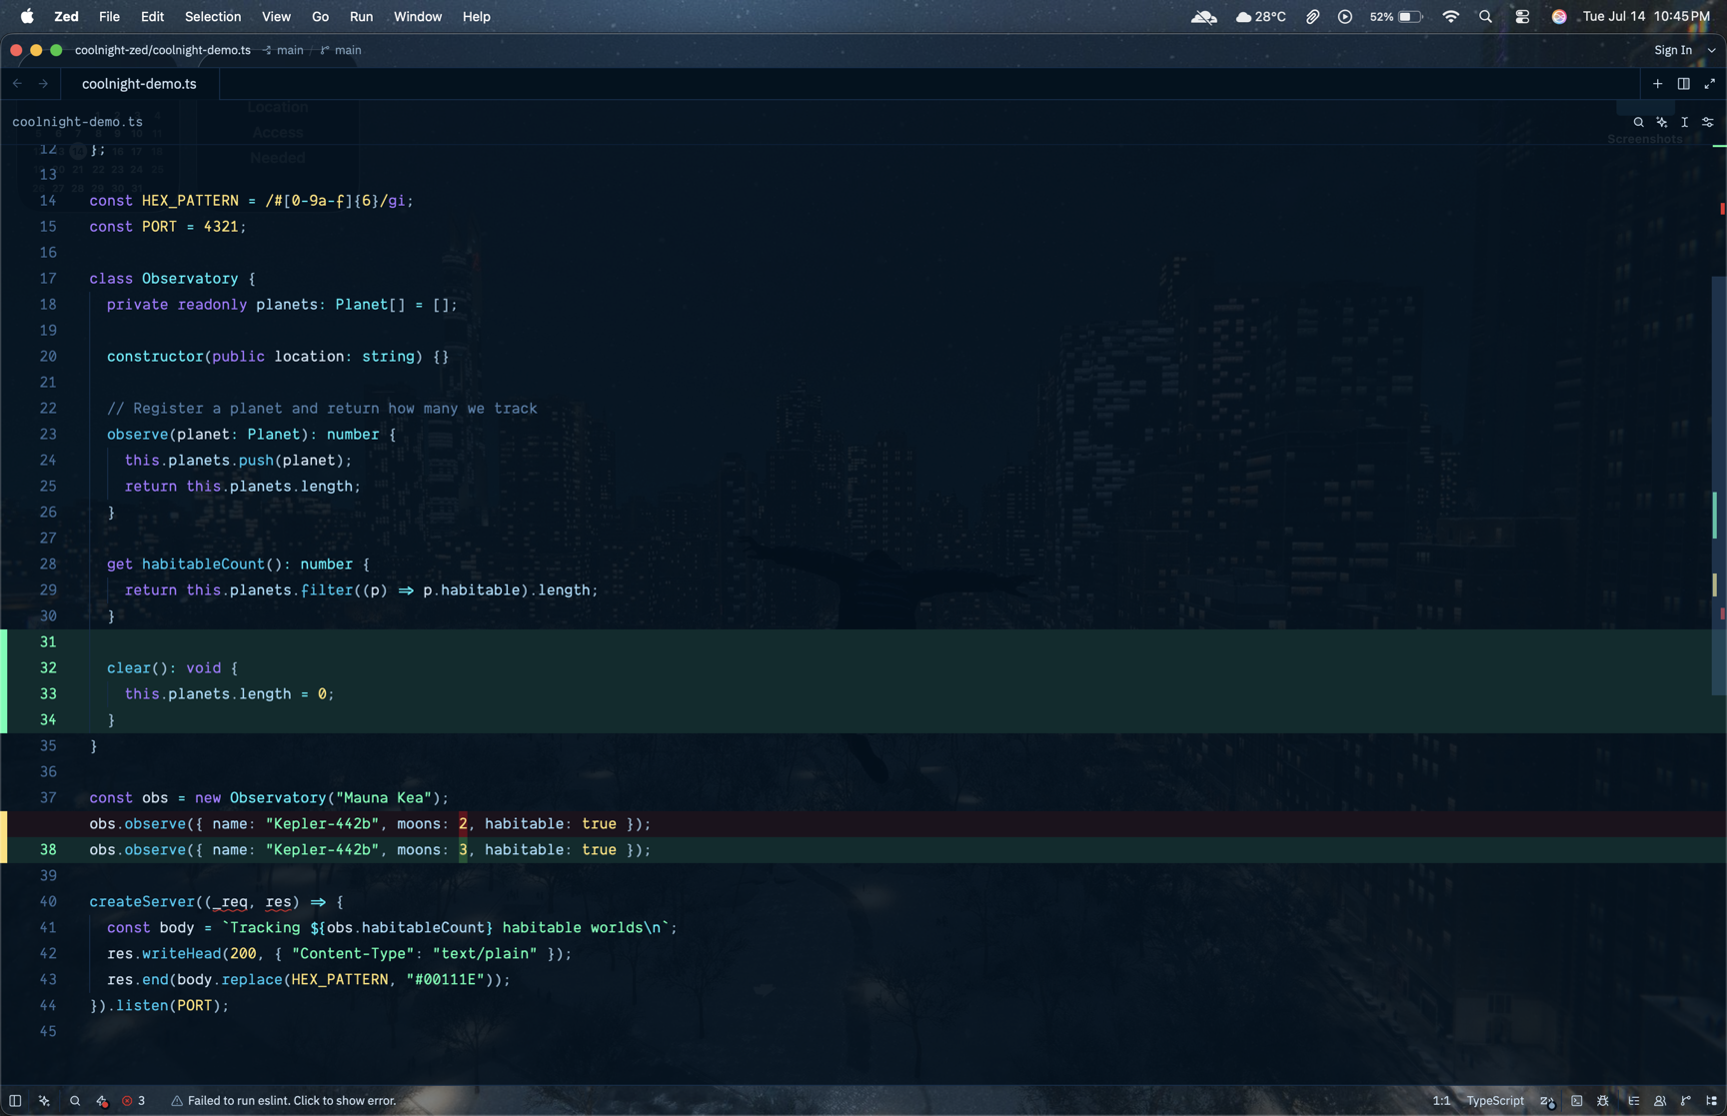The height and width of the screenshot is (1116, 1727).
Task: Open buffer search magnifier in editor toolbar
Action: (1639, 122)
